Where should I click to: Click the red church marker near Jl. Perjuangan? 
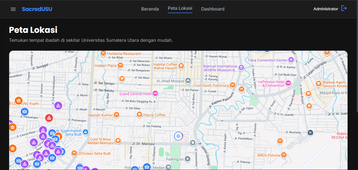[49, 118]
